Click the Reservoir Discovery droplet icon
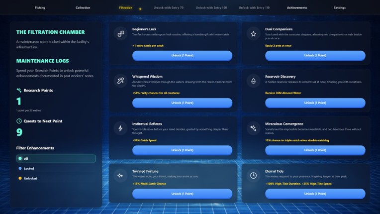The height and width of the screenshot is (214, 380). pyautogui.click(x=253, y=81)
